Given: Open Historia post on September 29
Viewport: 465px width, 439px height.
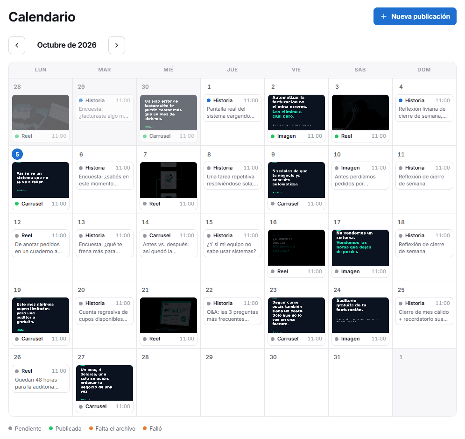Looking at the screenshot, I should click(x=105, y=108).
